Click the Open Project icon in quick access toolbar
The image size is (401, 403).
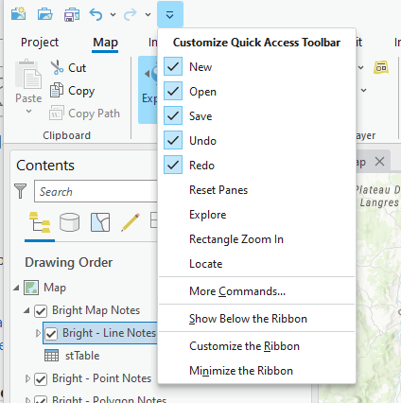click(45, 14)
